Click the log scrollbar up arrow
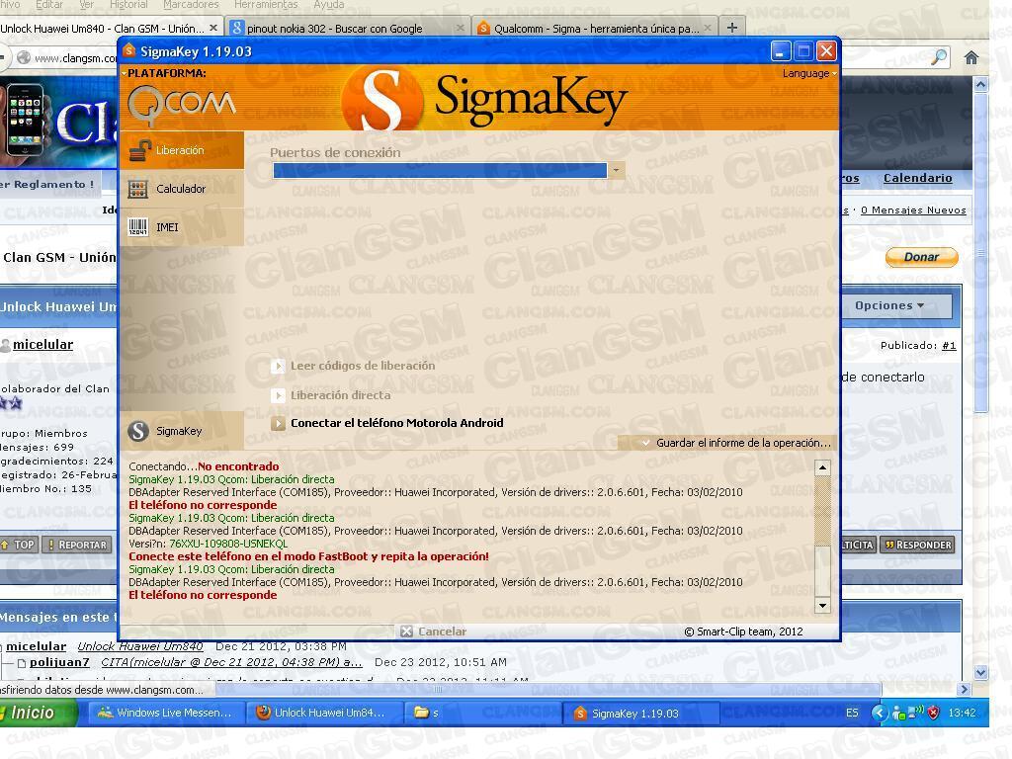The image size is (1012, 759). pos(822,467)
